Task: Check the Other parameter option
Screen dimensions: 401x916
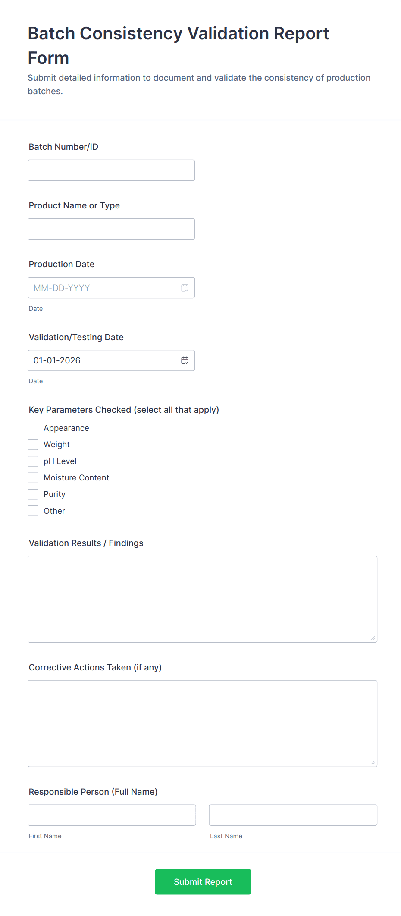Action: [x=33, y=511]
